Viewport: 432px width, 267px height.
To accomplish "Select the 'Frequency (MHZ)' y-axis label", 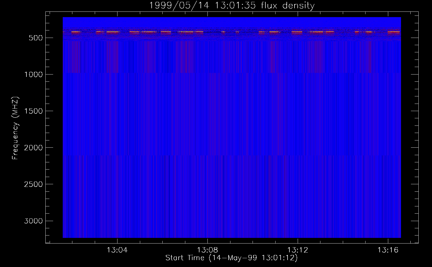I will click(x=15, y=128).
